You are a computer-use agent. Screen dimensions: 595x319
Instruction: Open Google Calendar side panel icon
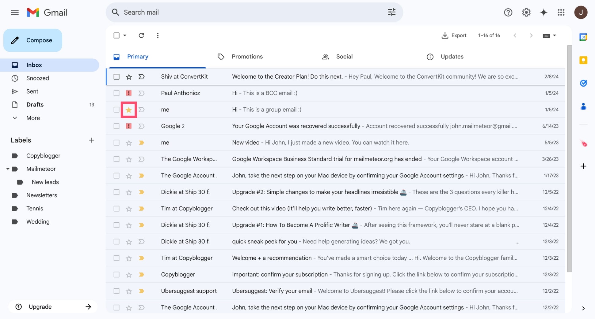tap(583, 37)
